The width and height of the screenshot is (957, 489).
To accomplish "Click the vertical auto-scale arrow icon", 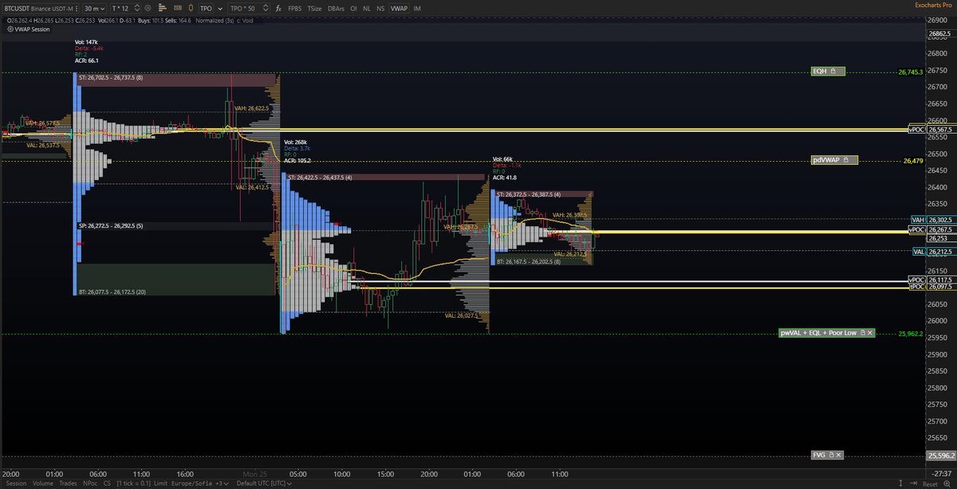I will (x=900, y=483).
